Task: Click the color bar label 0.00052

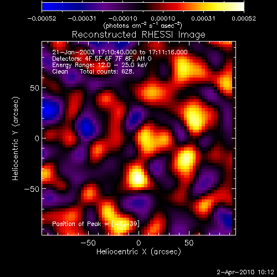Action: (244, 18)
